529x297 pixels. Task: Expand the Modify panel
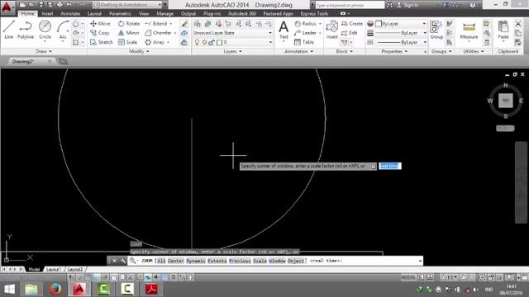pyautogui.click(x=139, y=51)
